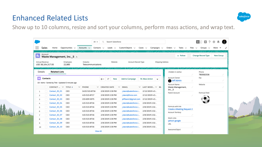Check the Contact_ID_07 row checkbox
This screenshot has width=262, height=147.
pyautogui.click(x=46, y=115)
